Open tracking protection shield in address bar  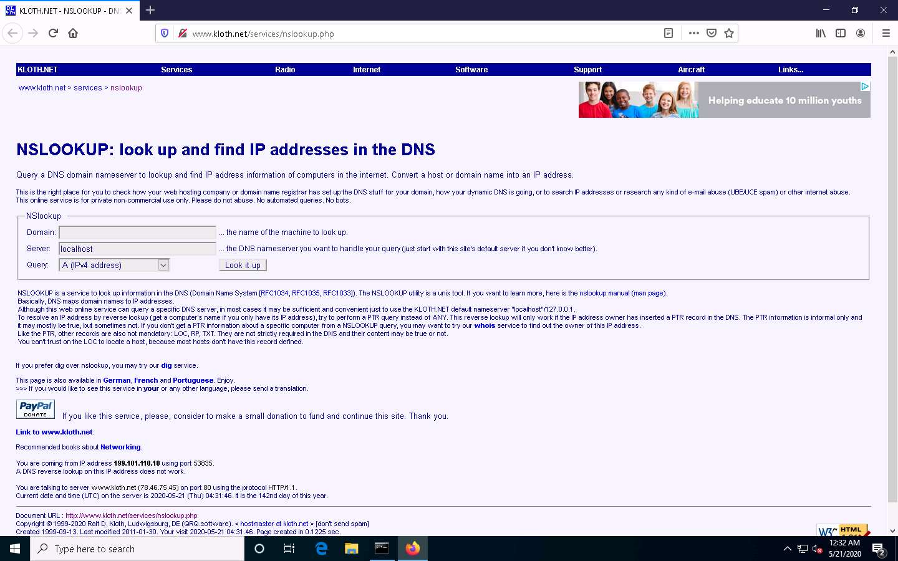tap(165, 33)
